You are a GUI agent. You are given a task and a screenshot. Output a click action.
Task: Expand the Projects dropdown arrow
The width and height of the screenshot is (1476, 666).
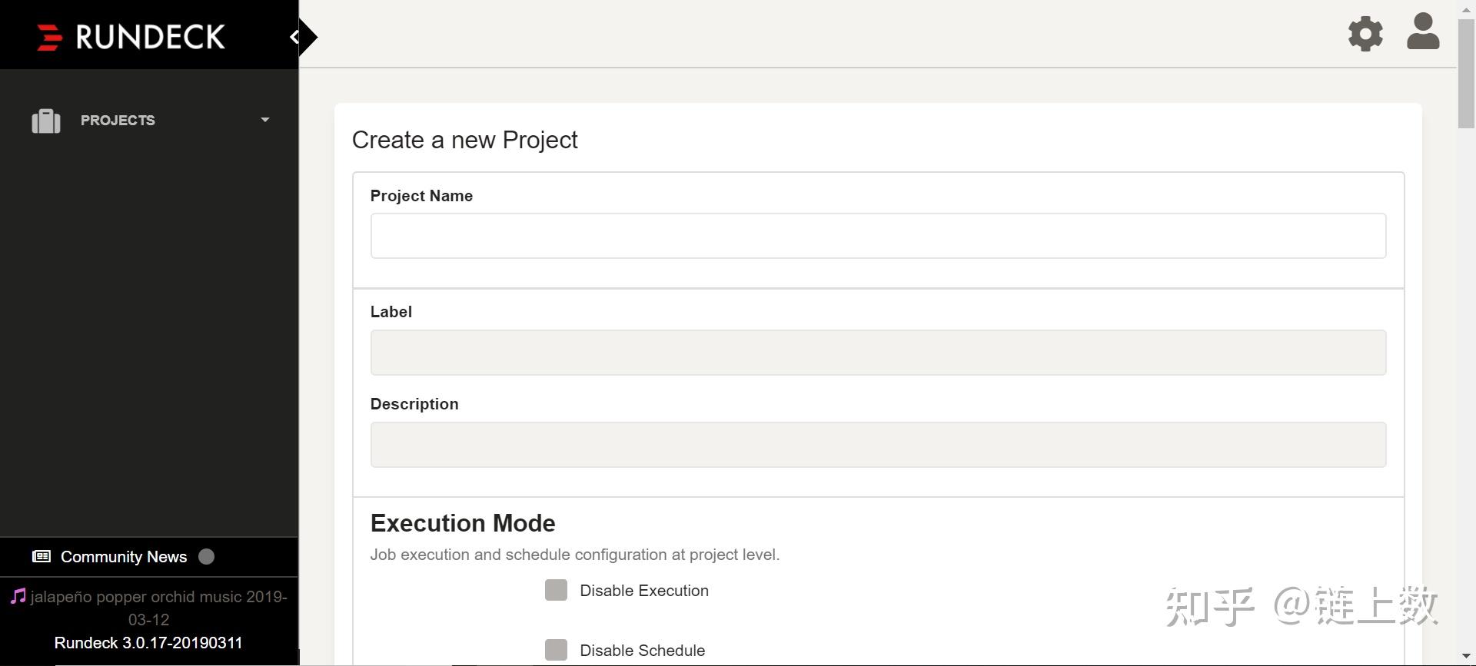pos(265,120)
